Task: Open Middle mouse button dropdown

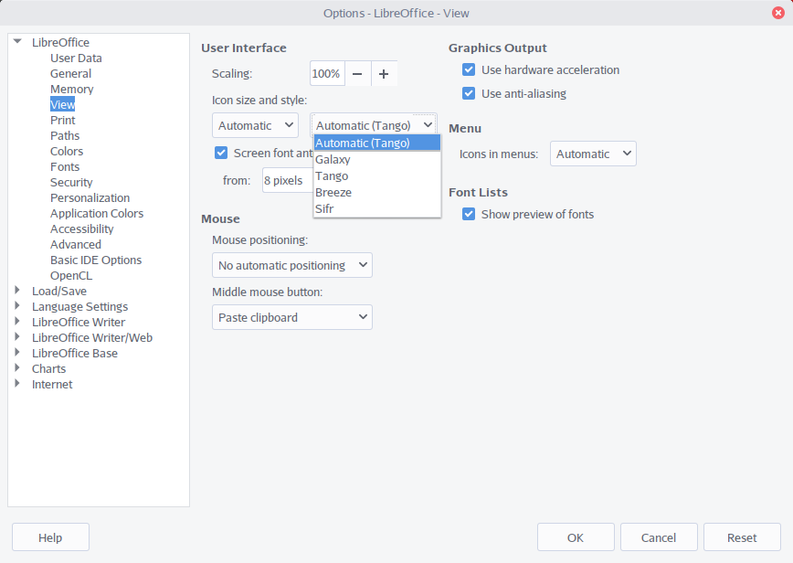Action: point(292,318)
